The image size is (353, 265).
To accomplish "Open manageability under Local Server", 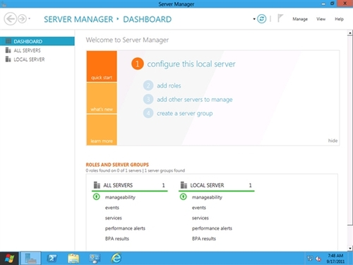I will [207, 197].
